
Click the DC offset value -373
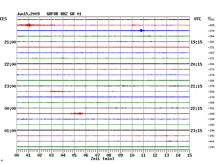211,69
